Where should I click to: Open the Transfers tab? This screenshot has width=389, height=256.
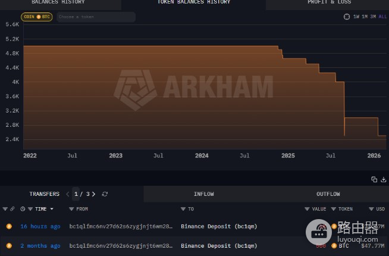45,194
